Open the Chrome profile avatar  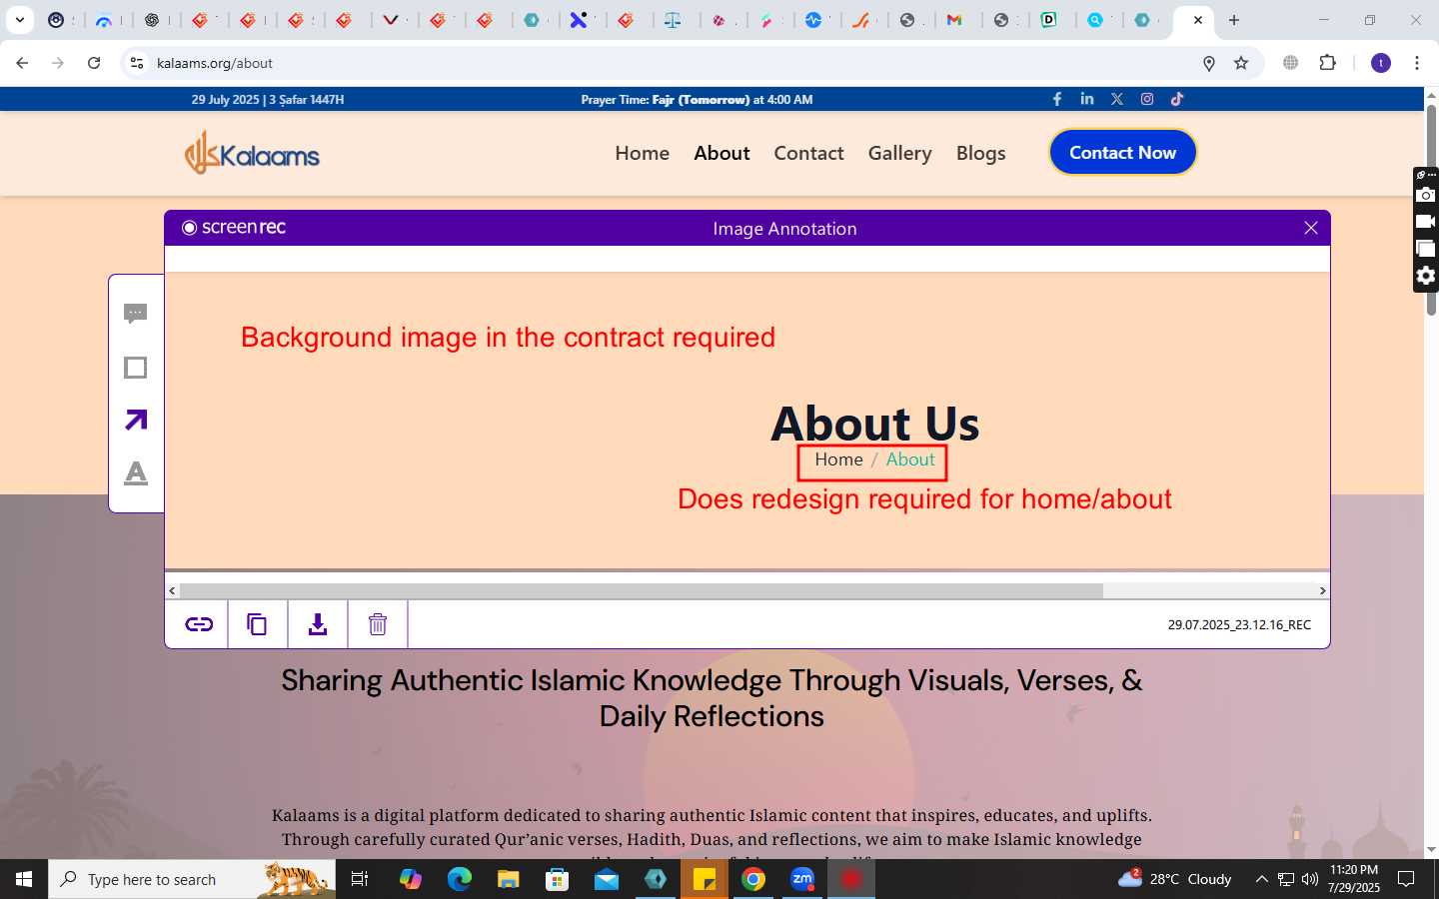[x=1381, y=63]
